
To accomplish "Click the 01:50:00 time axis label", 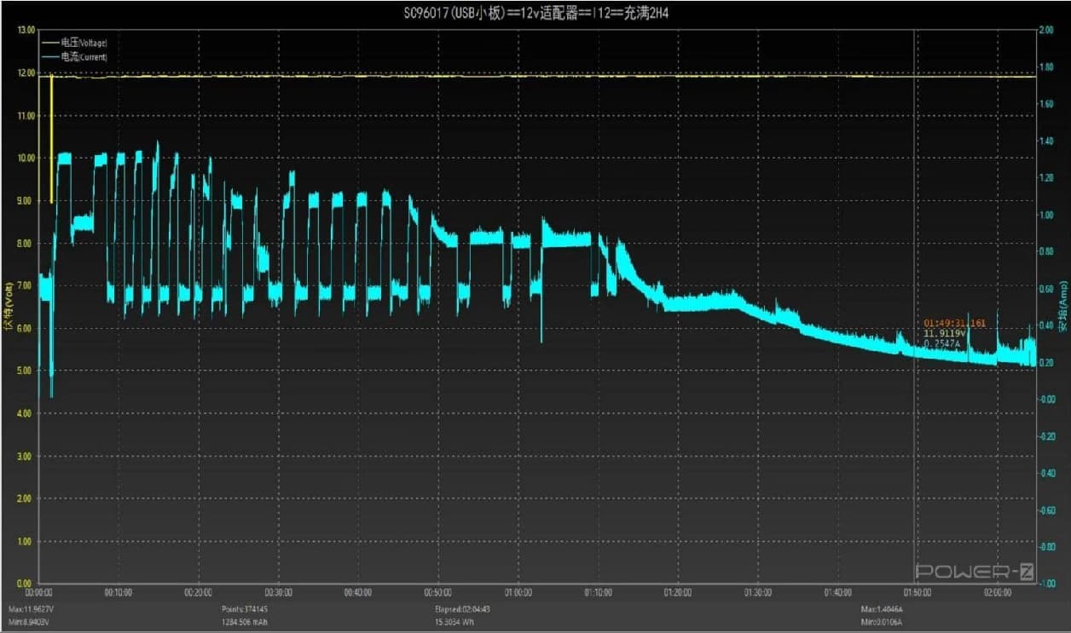I will (x=917, y=592).
